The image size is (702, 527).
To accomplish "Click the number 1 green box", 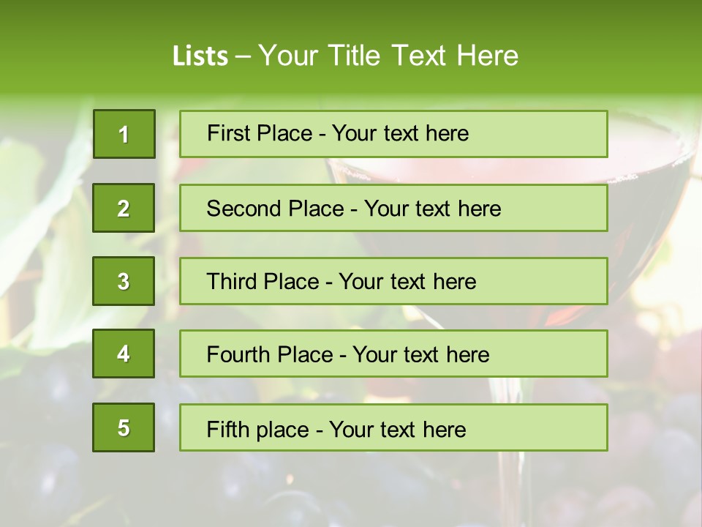I will 124,134.
